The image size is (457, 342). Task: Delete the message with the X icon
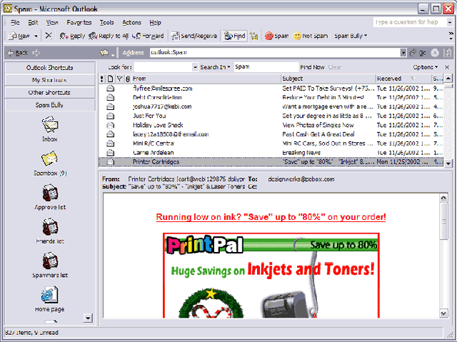tap(49, 36)
